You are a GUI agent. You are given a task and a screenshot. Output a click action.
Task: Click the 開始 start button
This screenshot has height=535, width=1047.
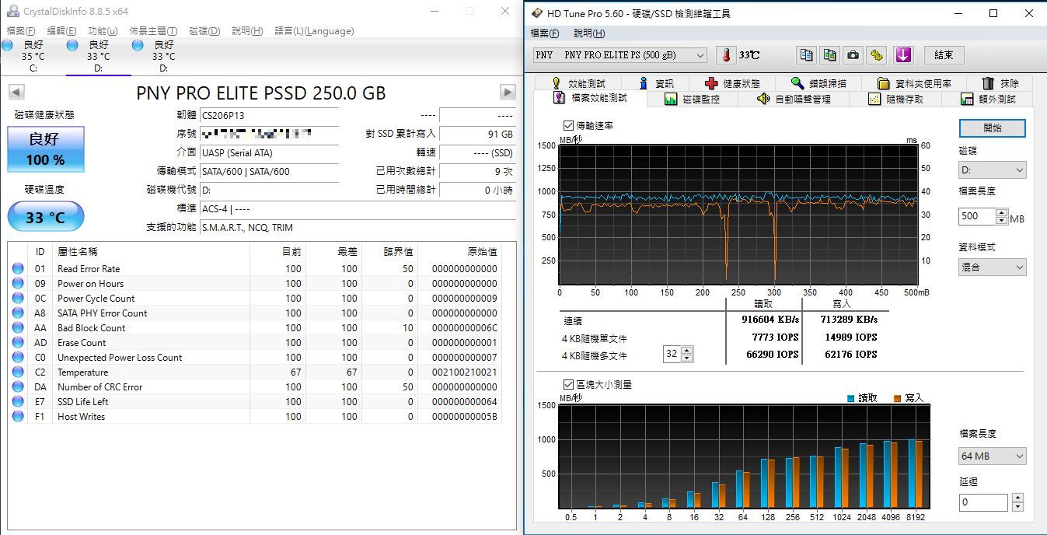click(x=993, y=128)
